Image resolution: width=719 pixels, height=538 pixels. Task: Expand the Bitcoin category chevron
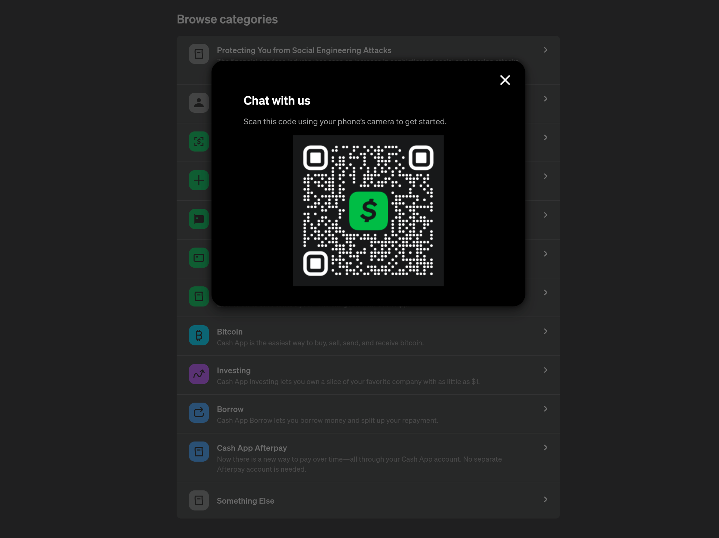click(x=545, y=331)
